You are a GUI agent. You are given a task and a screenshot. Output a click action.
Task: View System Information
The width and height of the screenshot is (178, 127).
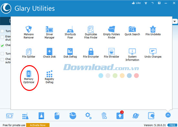pos(132,55)
